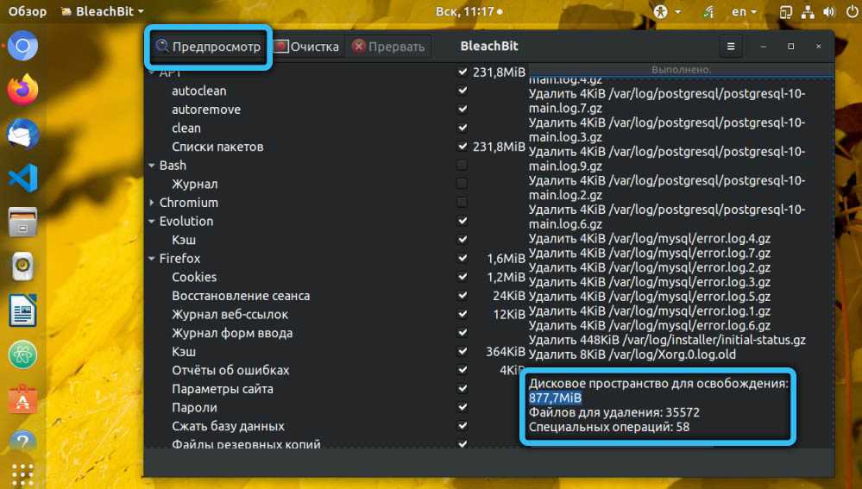Open the BleachBit hamburger menu
This screenshot has width=862, height=489.
pos(731,47)
